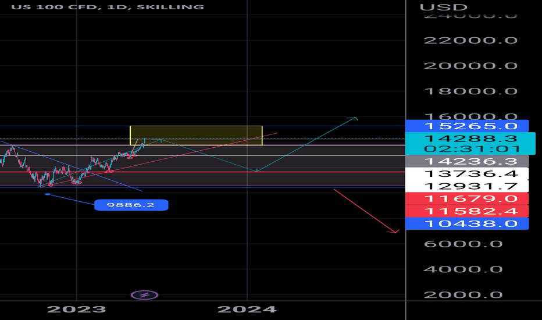Click the countdown timer 02:31:01
Image resolution: width=542 pixels, height=320 pixels.
(472, 149)
